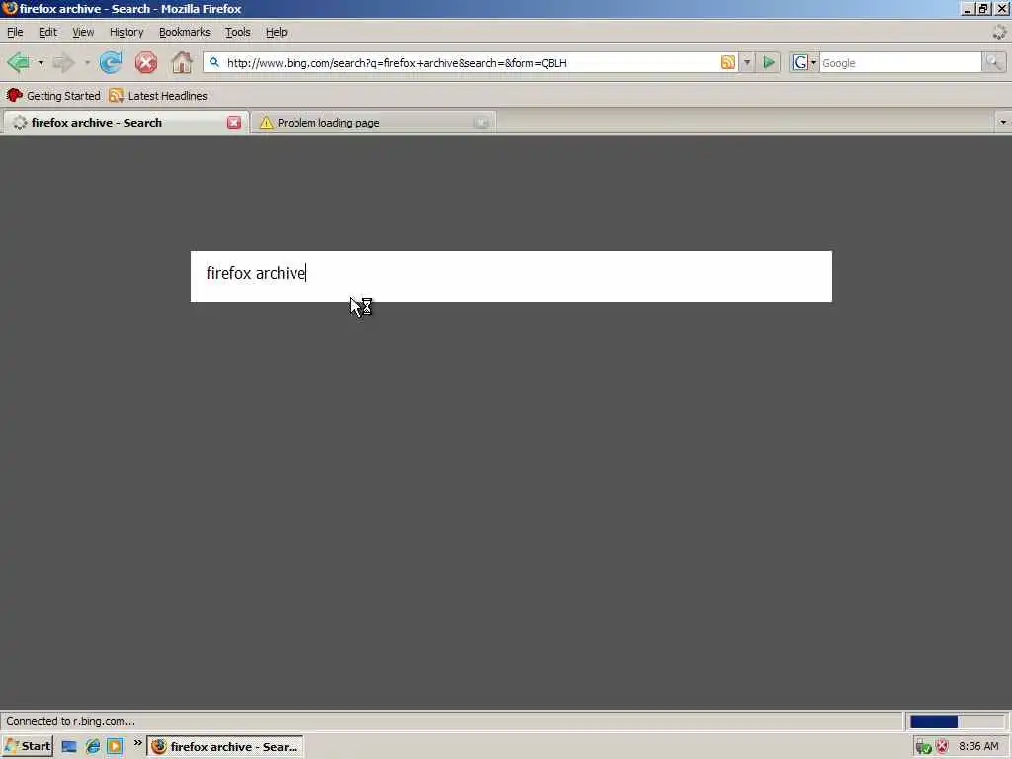Go to the Home page icon

tap(182, 62)
